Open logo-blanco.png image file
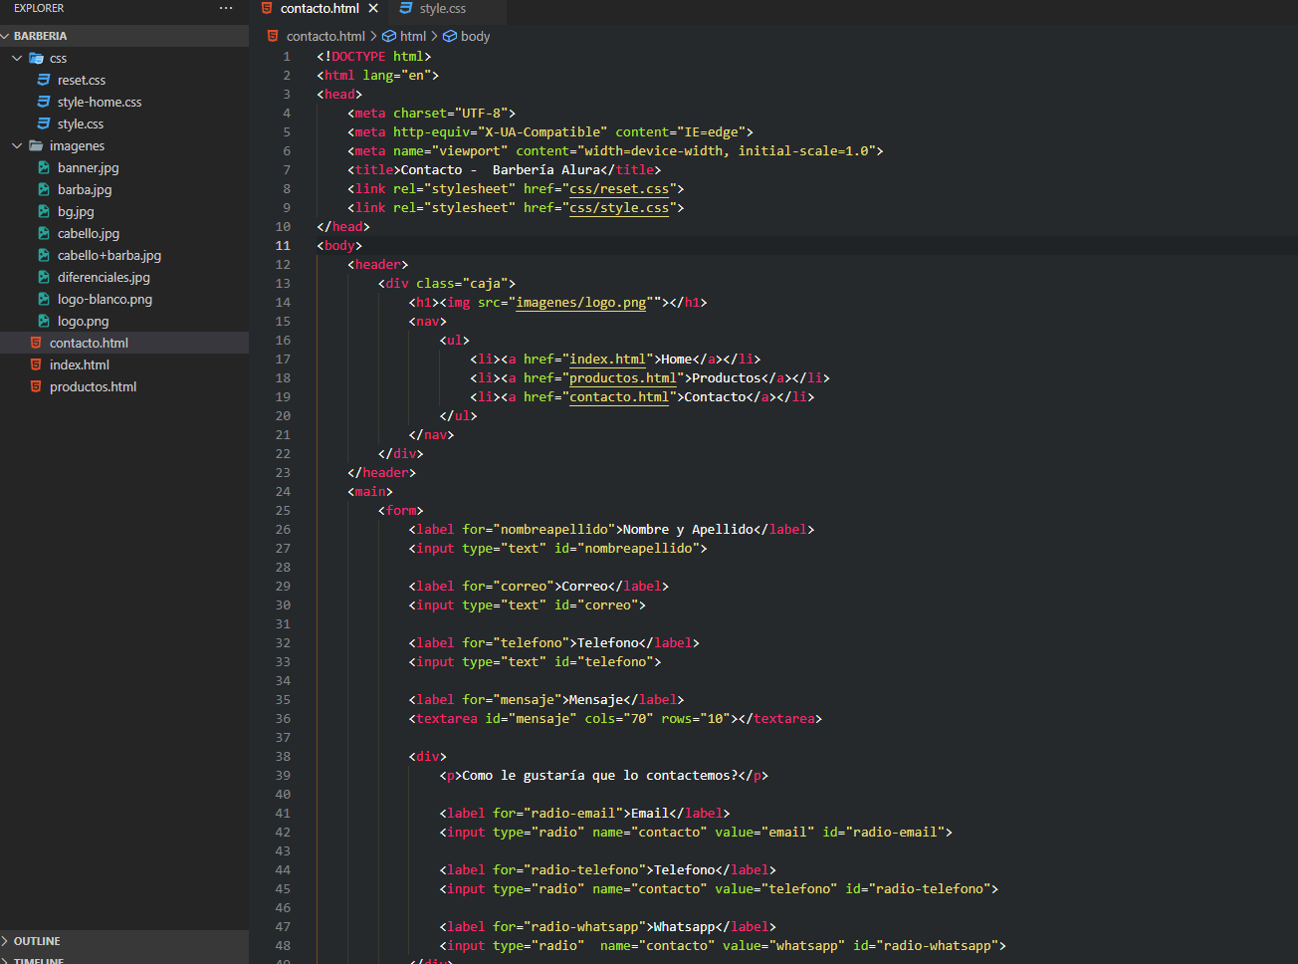Viewport: 1298px width, 964px height. click(105, 299)
